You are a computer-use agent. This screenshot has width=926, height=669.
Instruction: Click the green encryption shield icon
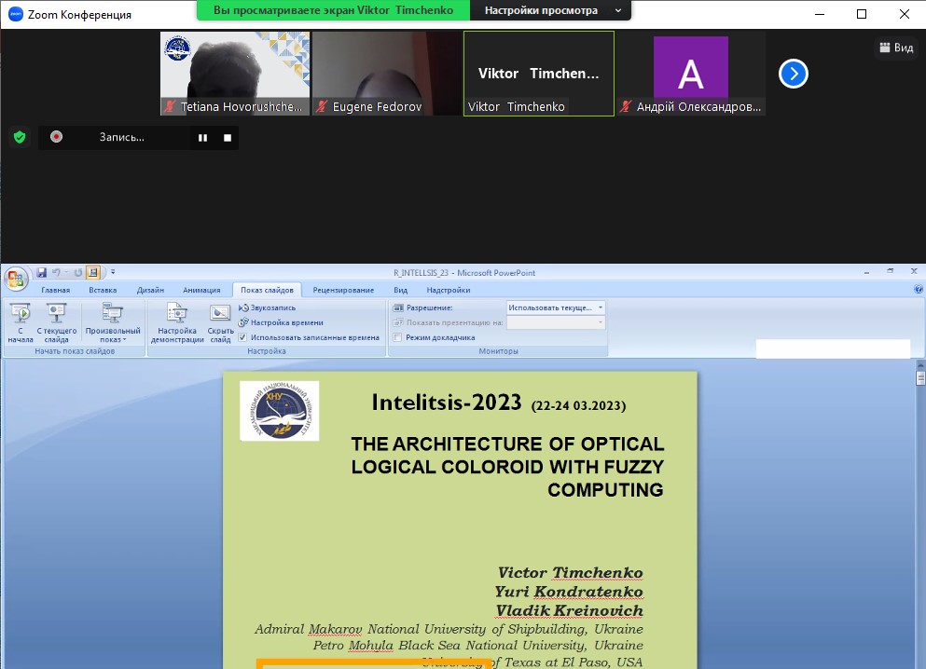pos(19,138)
